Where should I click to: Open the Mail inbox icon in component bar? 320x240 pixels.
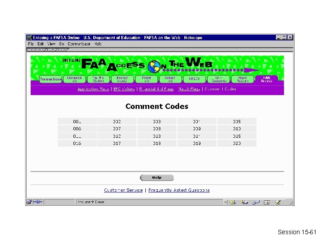[244, 202]
